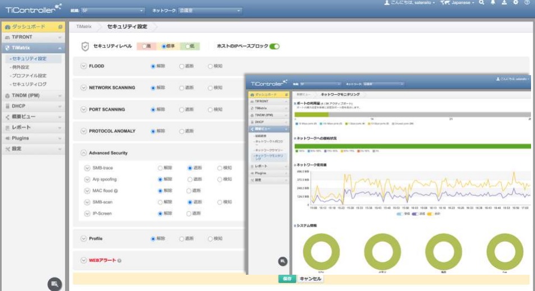Click help icon next to MAC flood
The height and width of the screenshot is (291, 535).
click(x=116, y=191)
